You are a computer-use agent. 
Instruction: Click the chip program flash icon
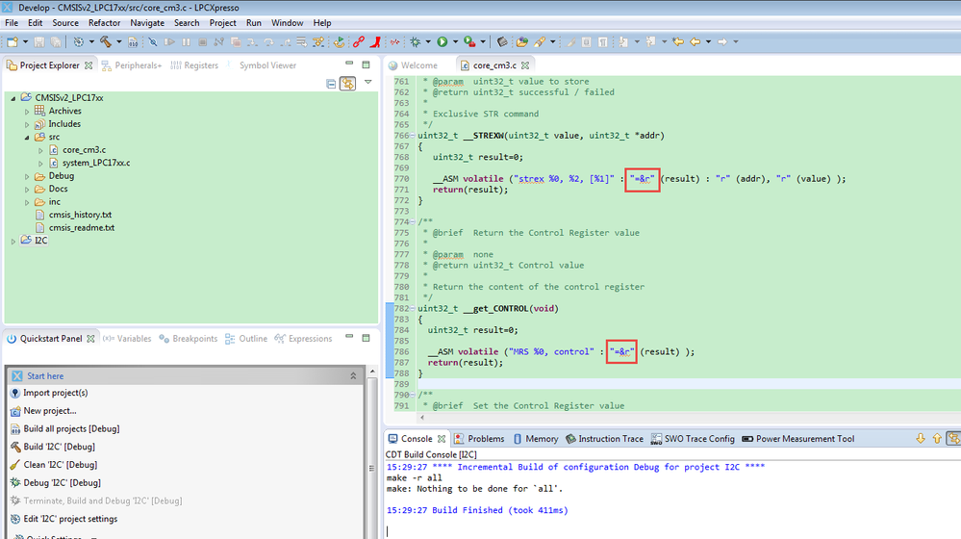tap(502, 41)
